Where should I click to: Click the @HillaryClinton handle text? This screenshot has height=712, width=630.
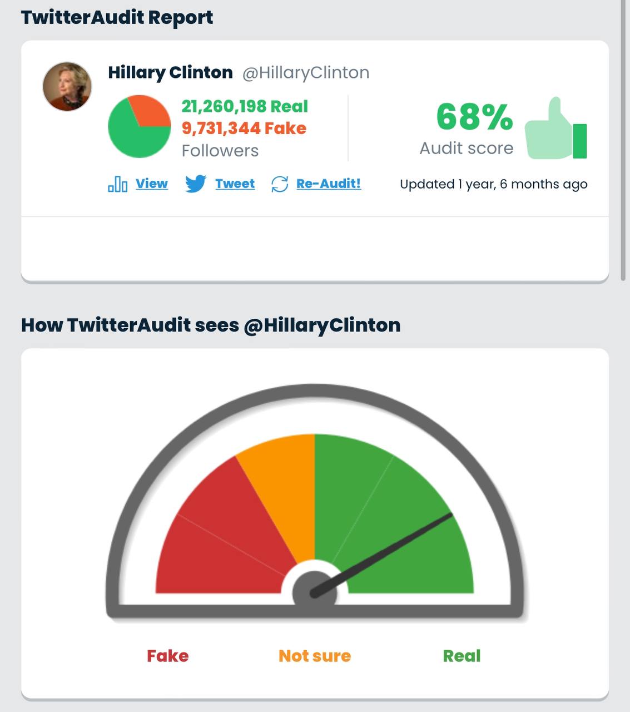[306, 72]
